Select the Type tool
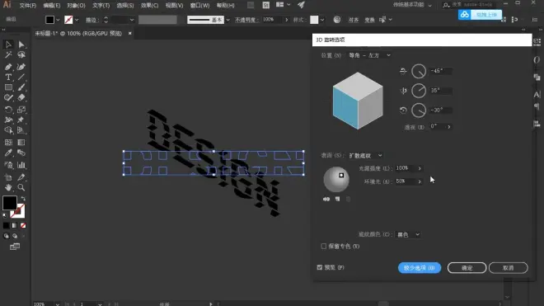 [8, 77]
